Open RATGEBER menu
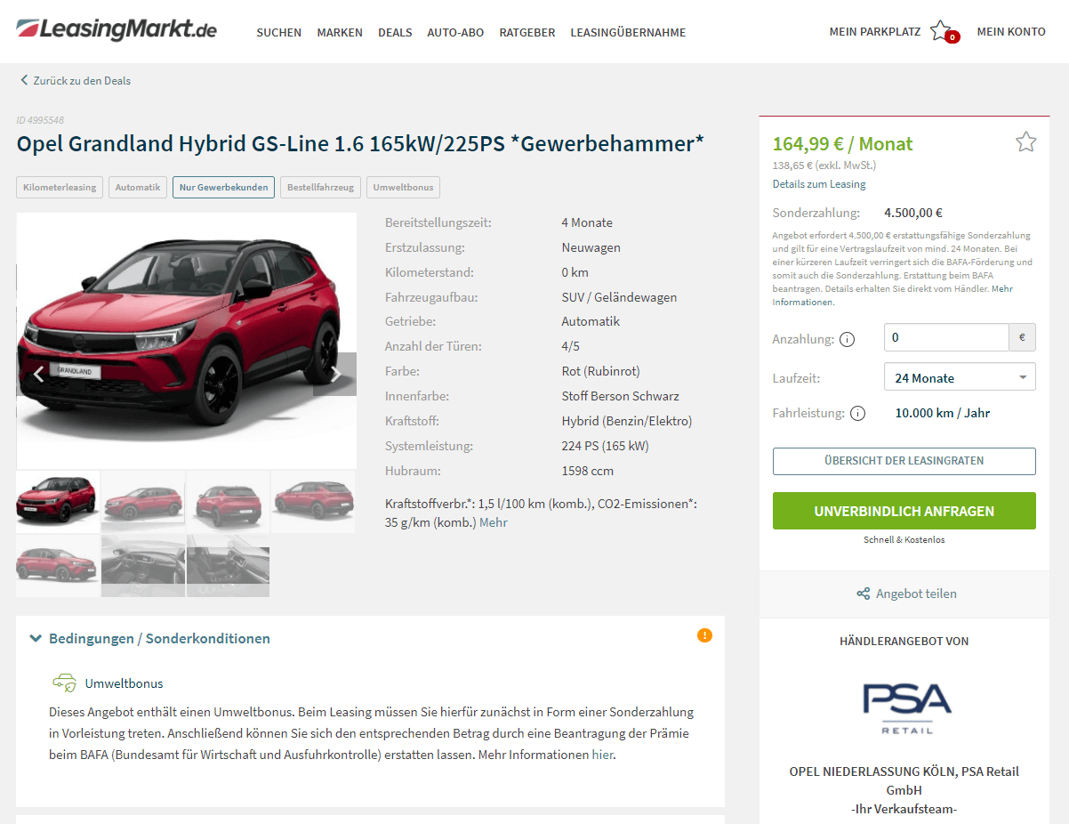 click(x=527, y=32)
